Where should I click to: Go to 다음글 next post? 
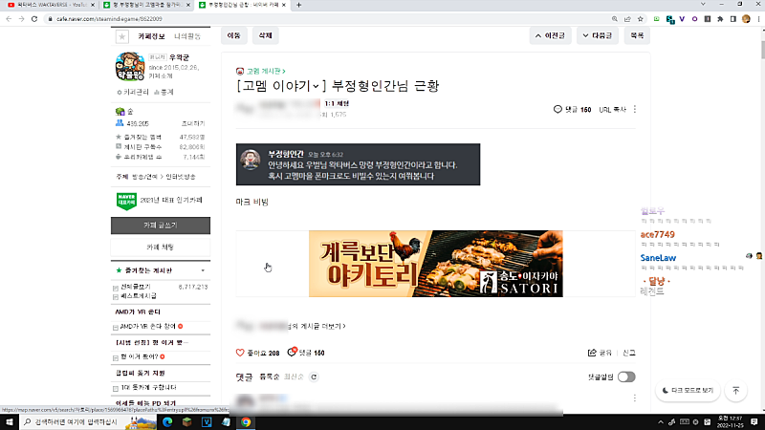[598, 35]
